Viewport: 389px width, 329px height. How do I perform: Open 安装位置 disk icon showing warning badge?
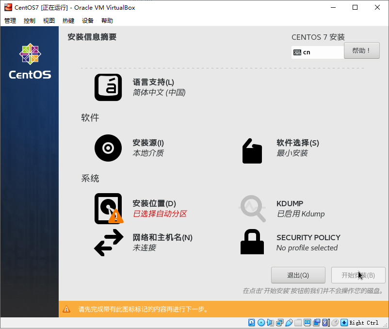(x=108, y=209)
